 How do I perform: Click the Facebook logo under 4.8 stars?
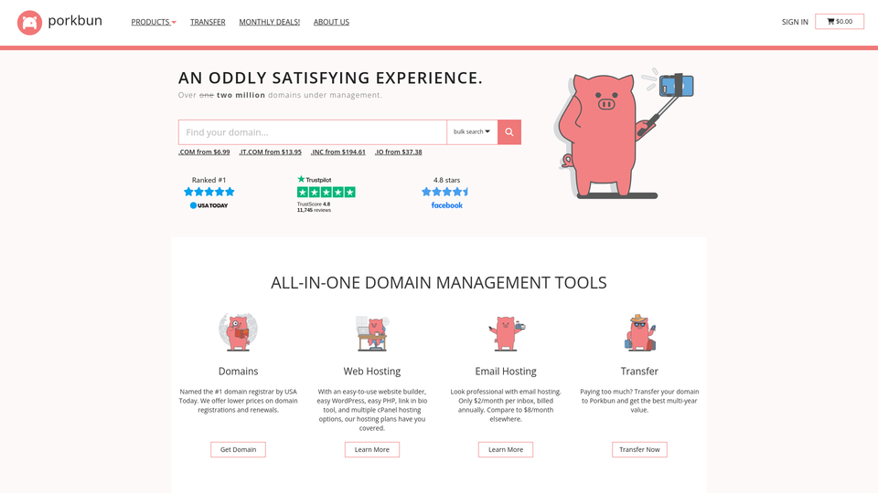point(447,205)
